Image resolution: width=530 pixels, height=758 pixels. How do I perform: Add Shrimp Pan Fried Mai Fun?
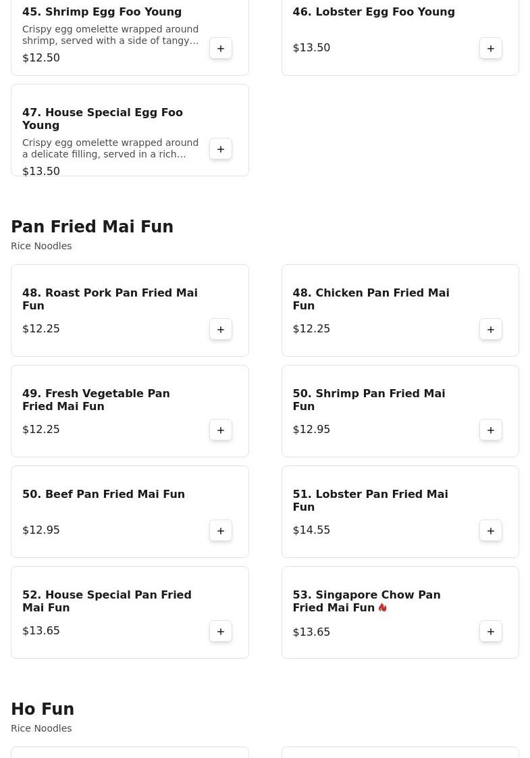[491, 430]
